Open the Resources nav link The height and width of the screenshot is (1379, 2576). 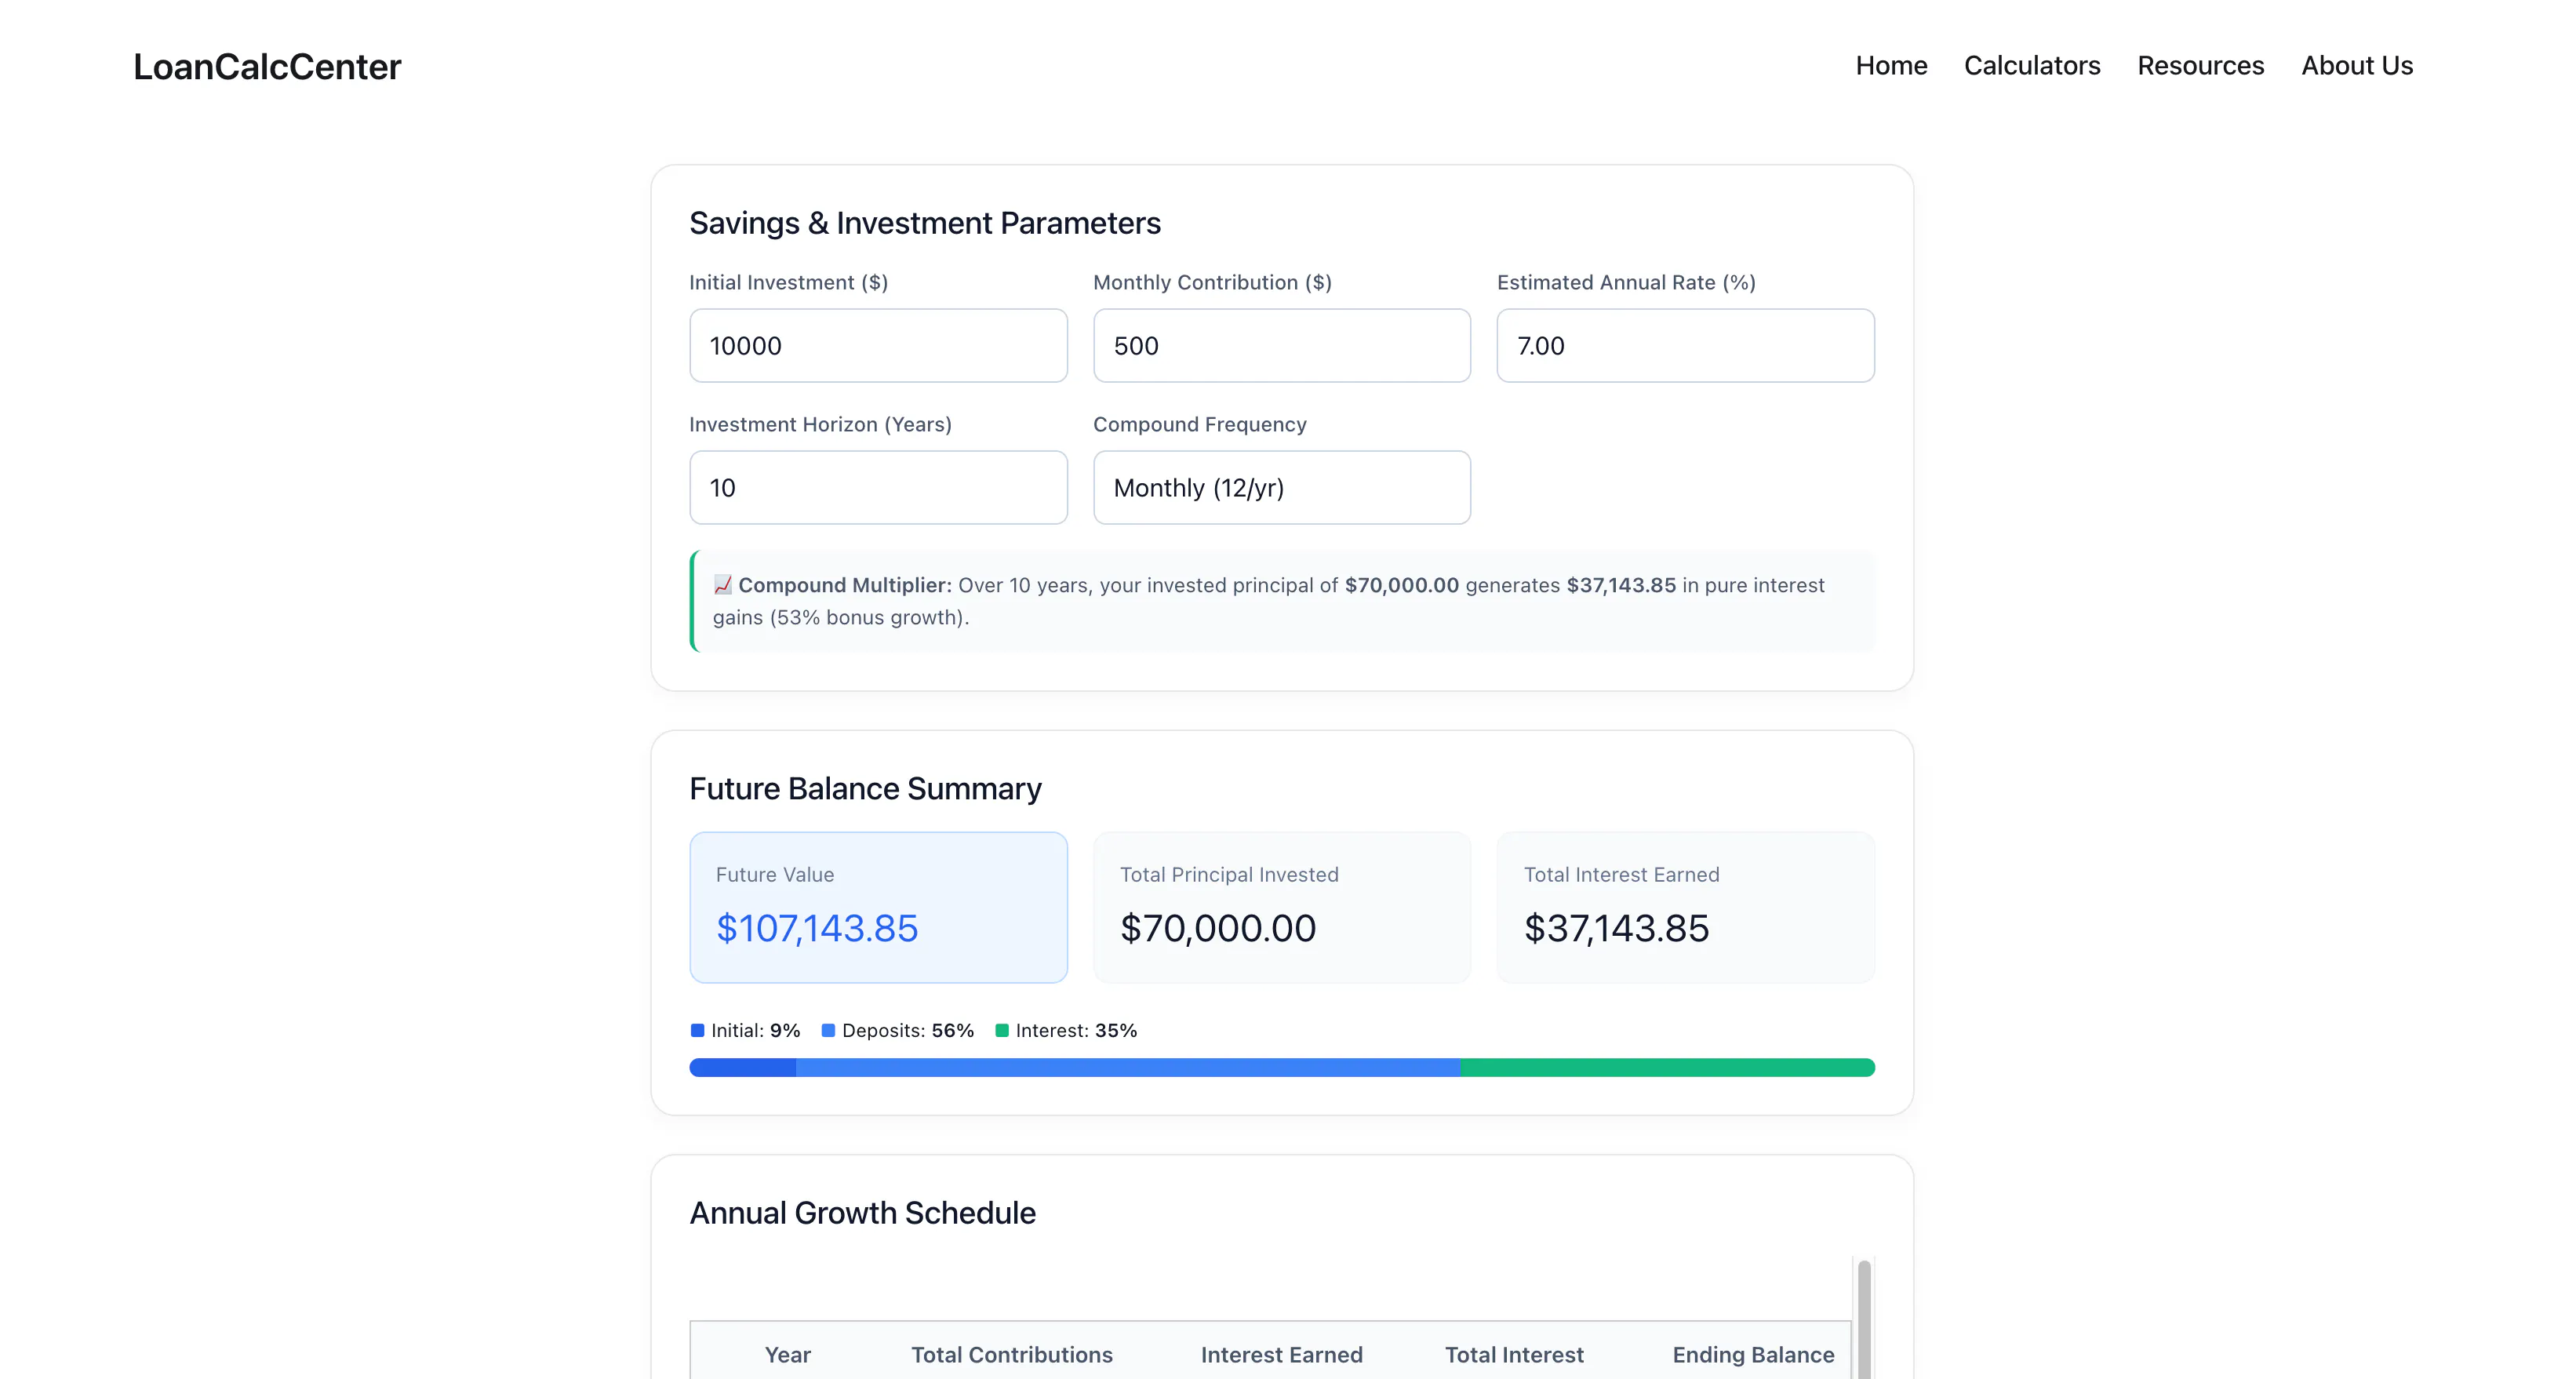point(2200,66)
